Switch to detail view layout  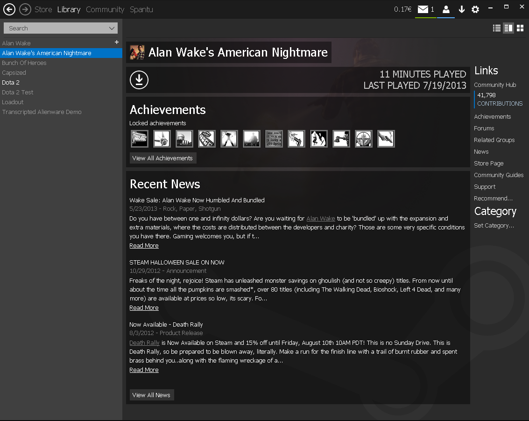(508, 28)
